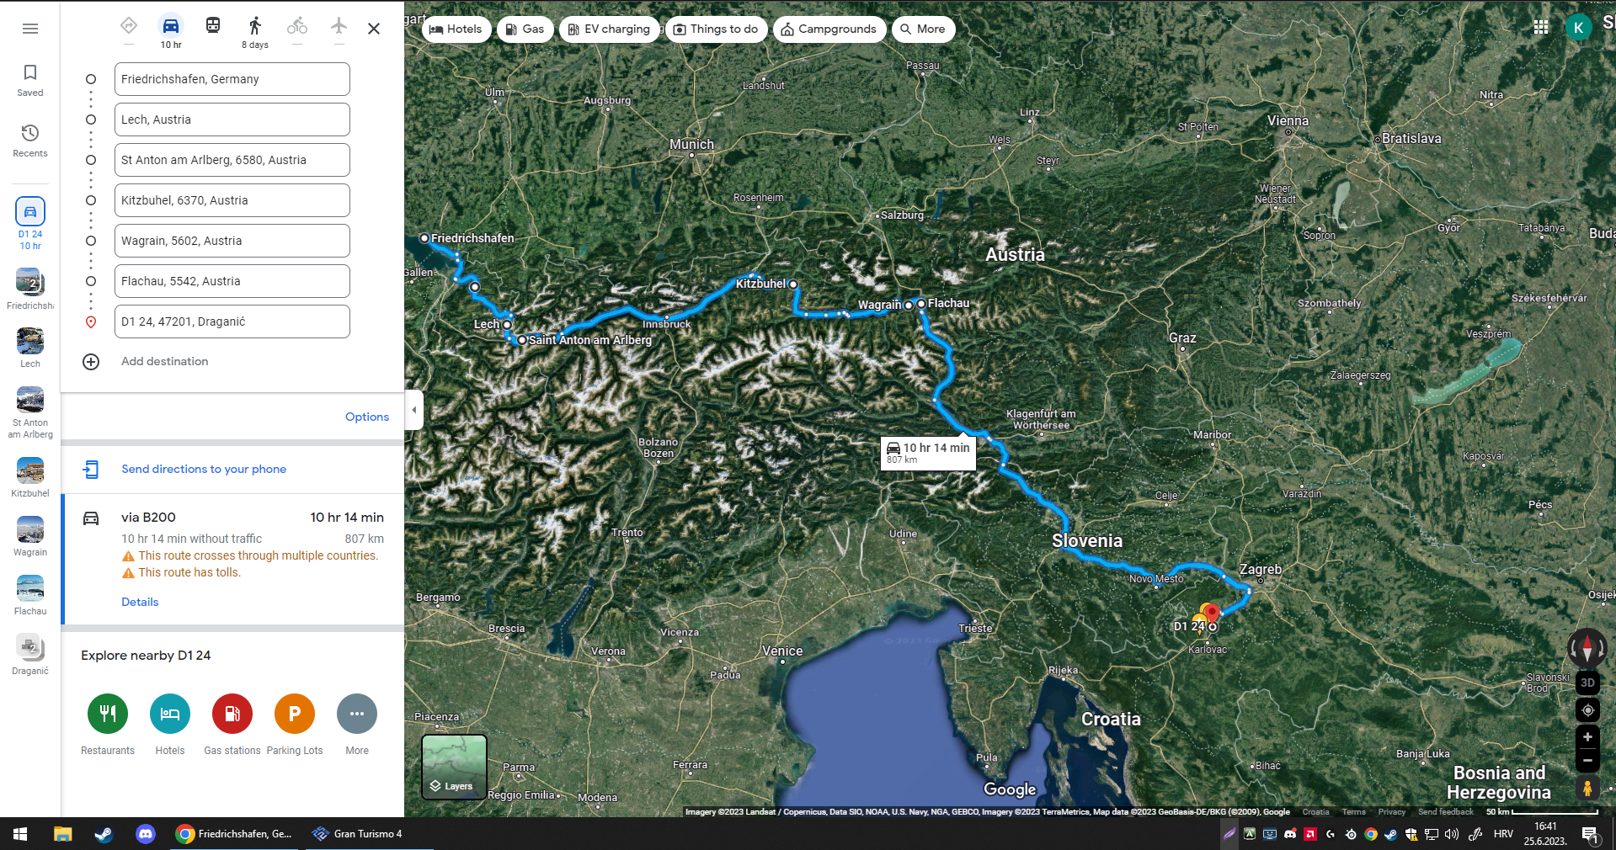1616x850 pixels.
Task: Select the transit travel mode
Action: click(213, 25)
